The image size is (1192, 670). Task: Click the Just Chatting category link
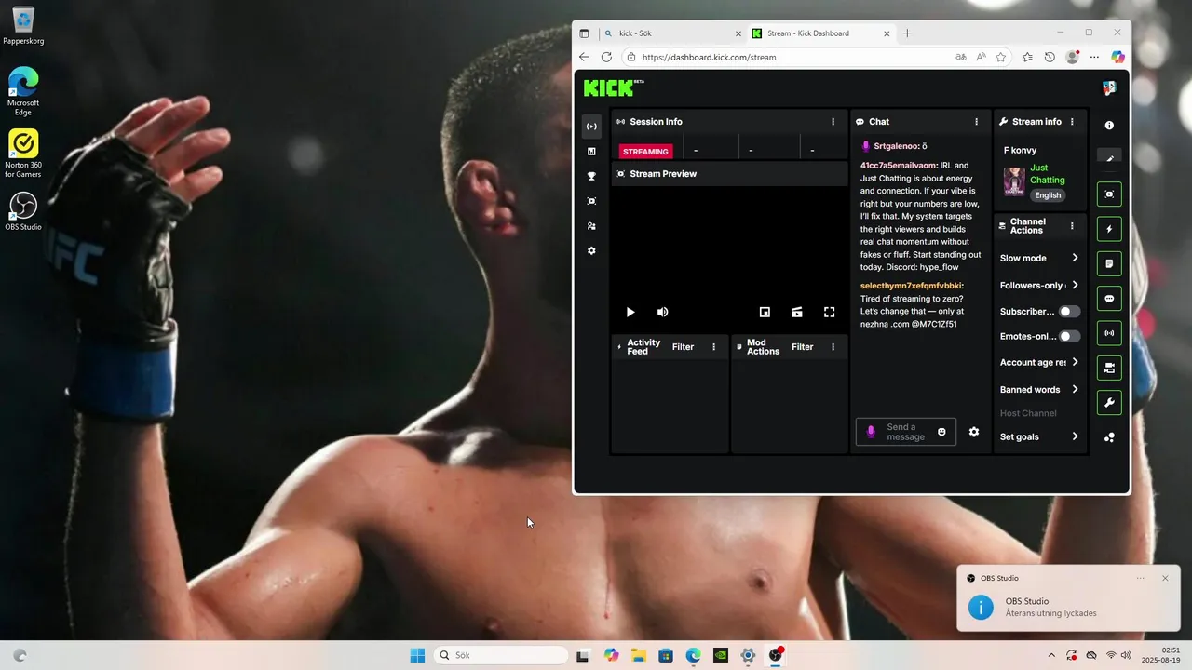pos(1047,174)
